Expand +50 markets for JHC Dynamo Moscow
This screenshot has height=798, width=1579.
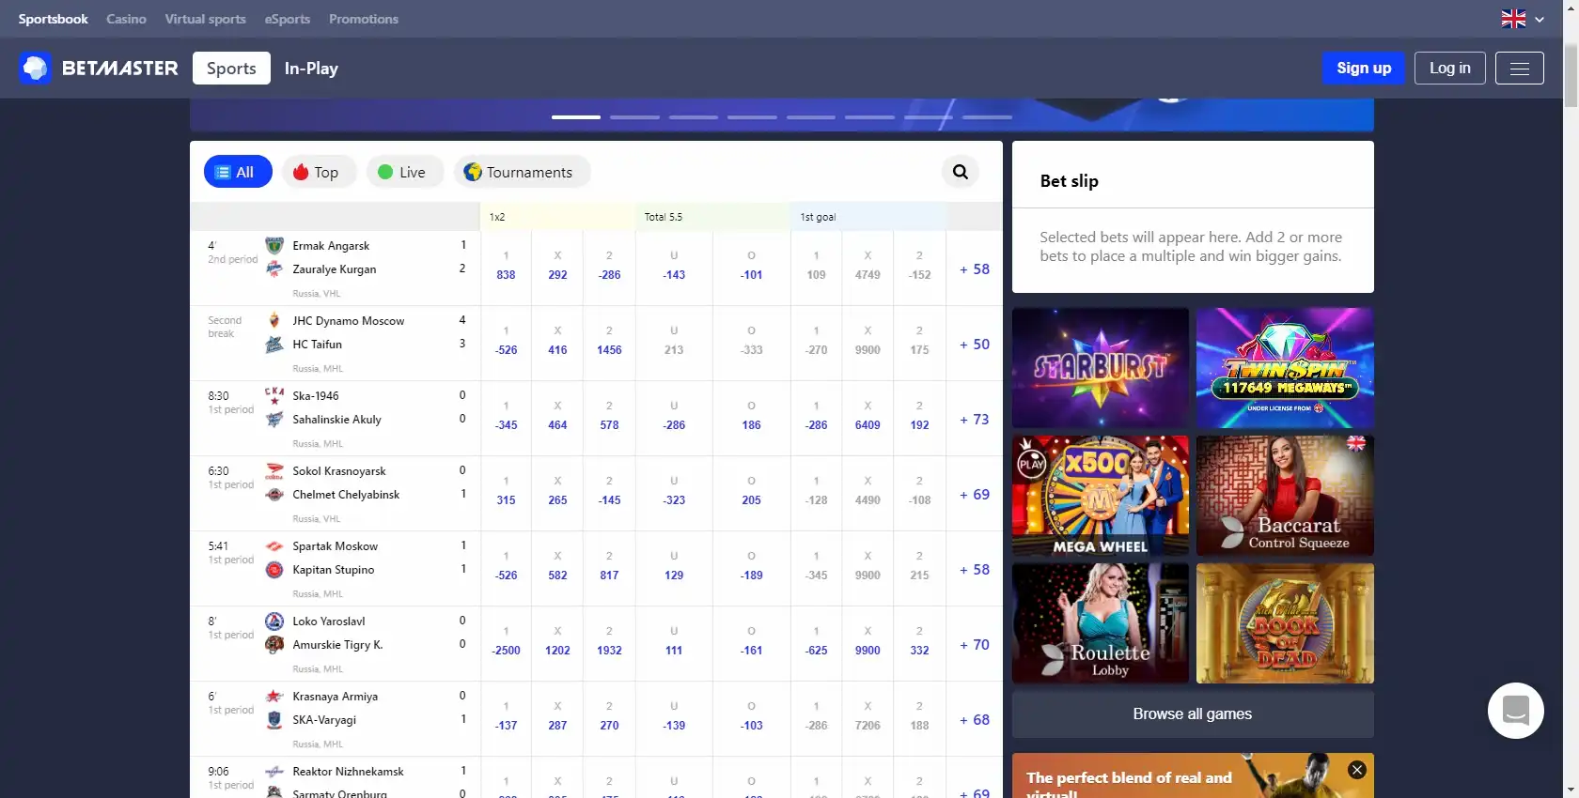pyautogui.click(x=975, y=344)
